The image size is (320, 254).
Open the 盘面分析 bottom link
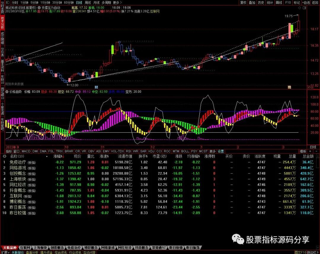[32, 252]
